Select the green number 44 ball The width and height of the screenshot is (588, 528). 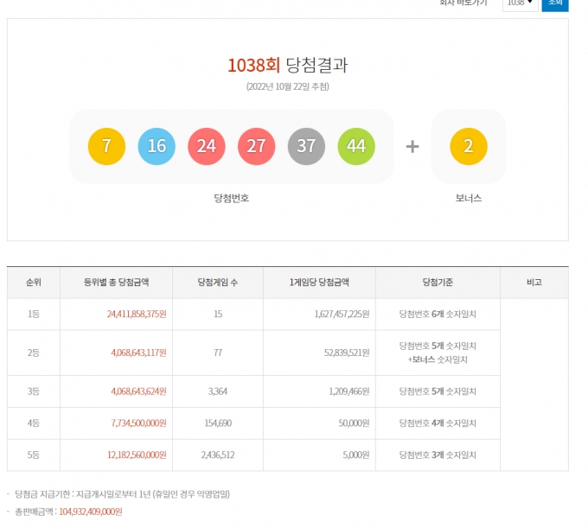pyautogui.click(x=356, y=146)
